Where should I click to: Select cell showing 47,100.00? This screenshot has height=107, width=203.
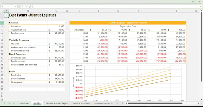177,33
